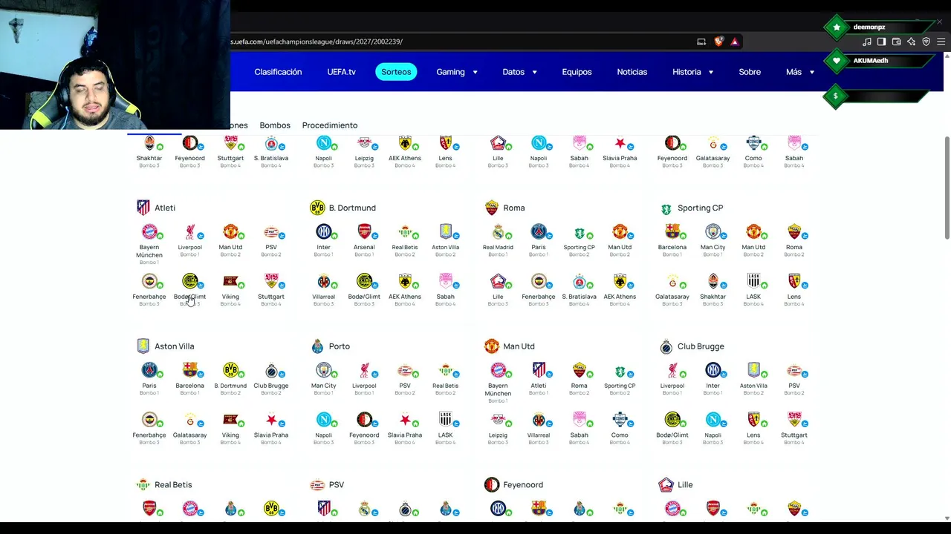
Task: Click the Roma crest in group header
Action: tap(491, 208)
